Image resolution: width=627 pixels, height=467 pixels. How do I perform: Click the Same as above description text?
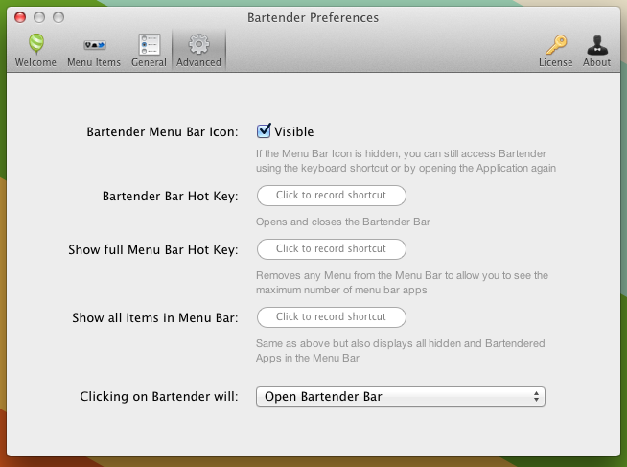point(401,351)
